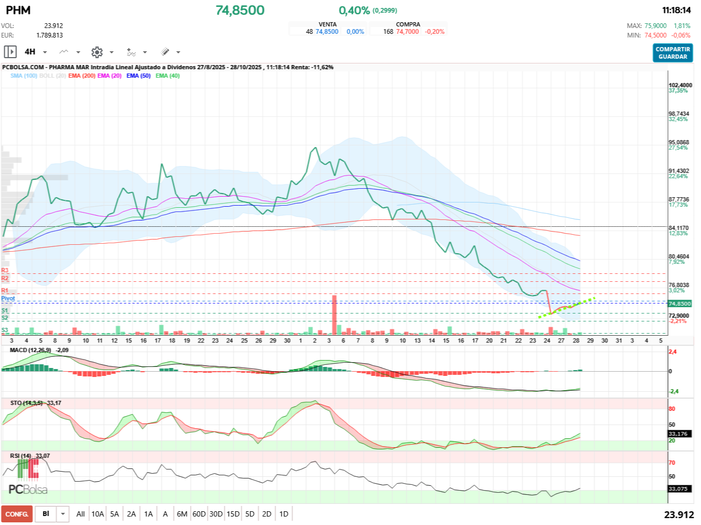Select the drawing pencil tool icon

pos(165,52)
